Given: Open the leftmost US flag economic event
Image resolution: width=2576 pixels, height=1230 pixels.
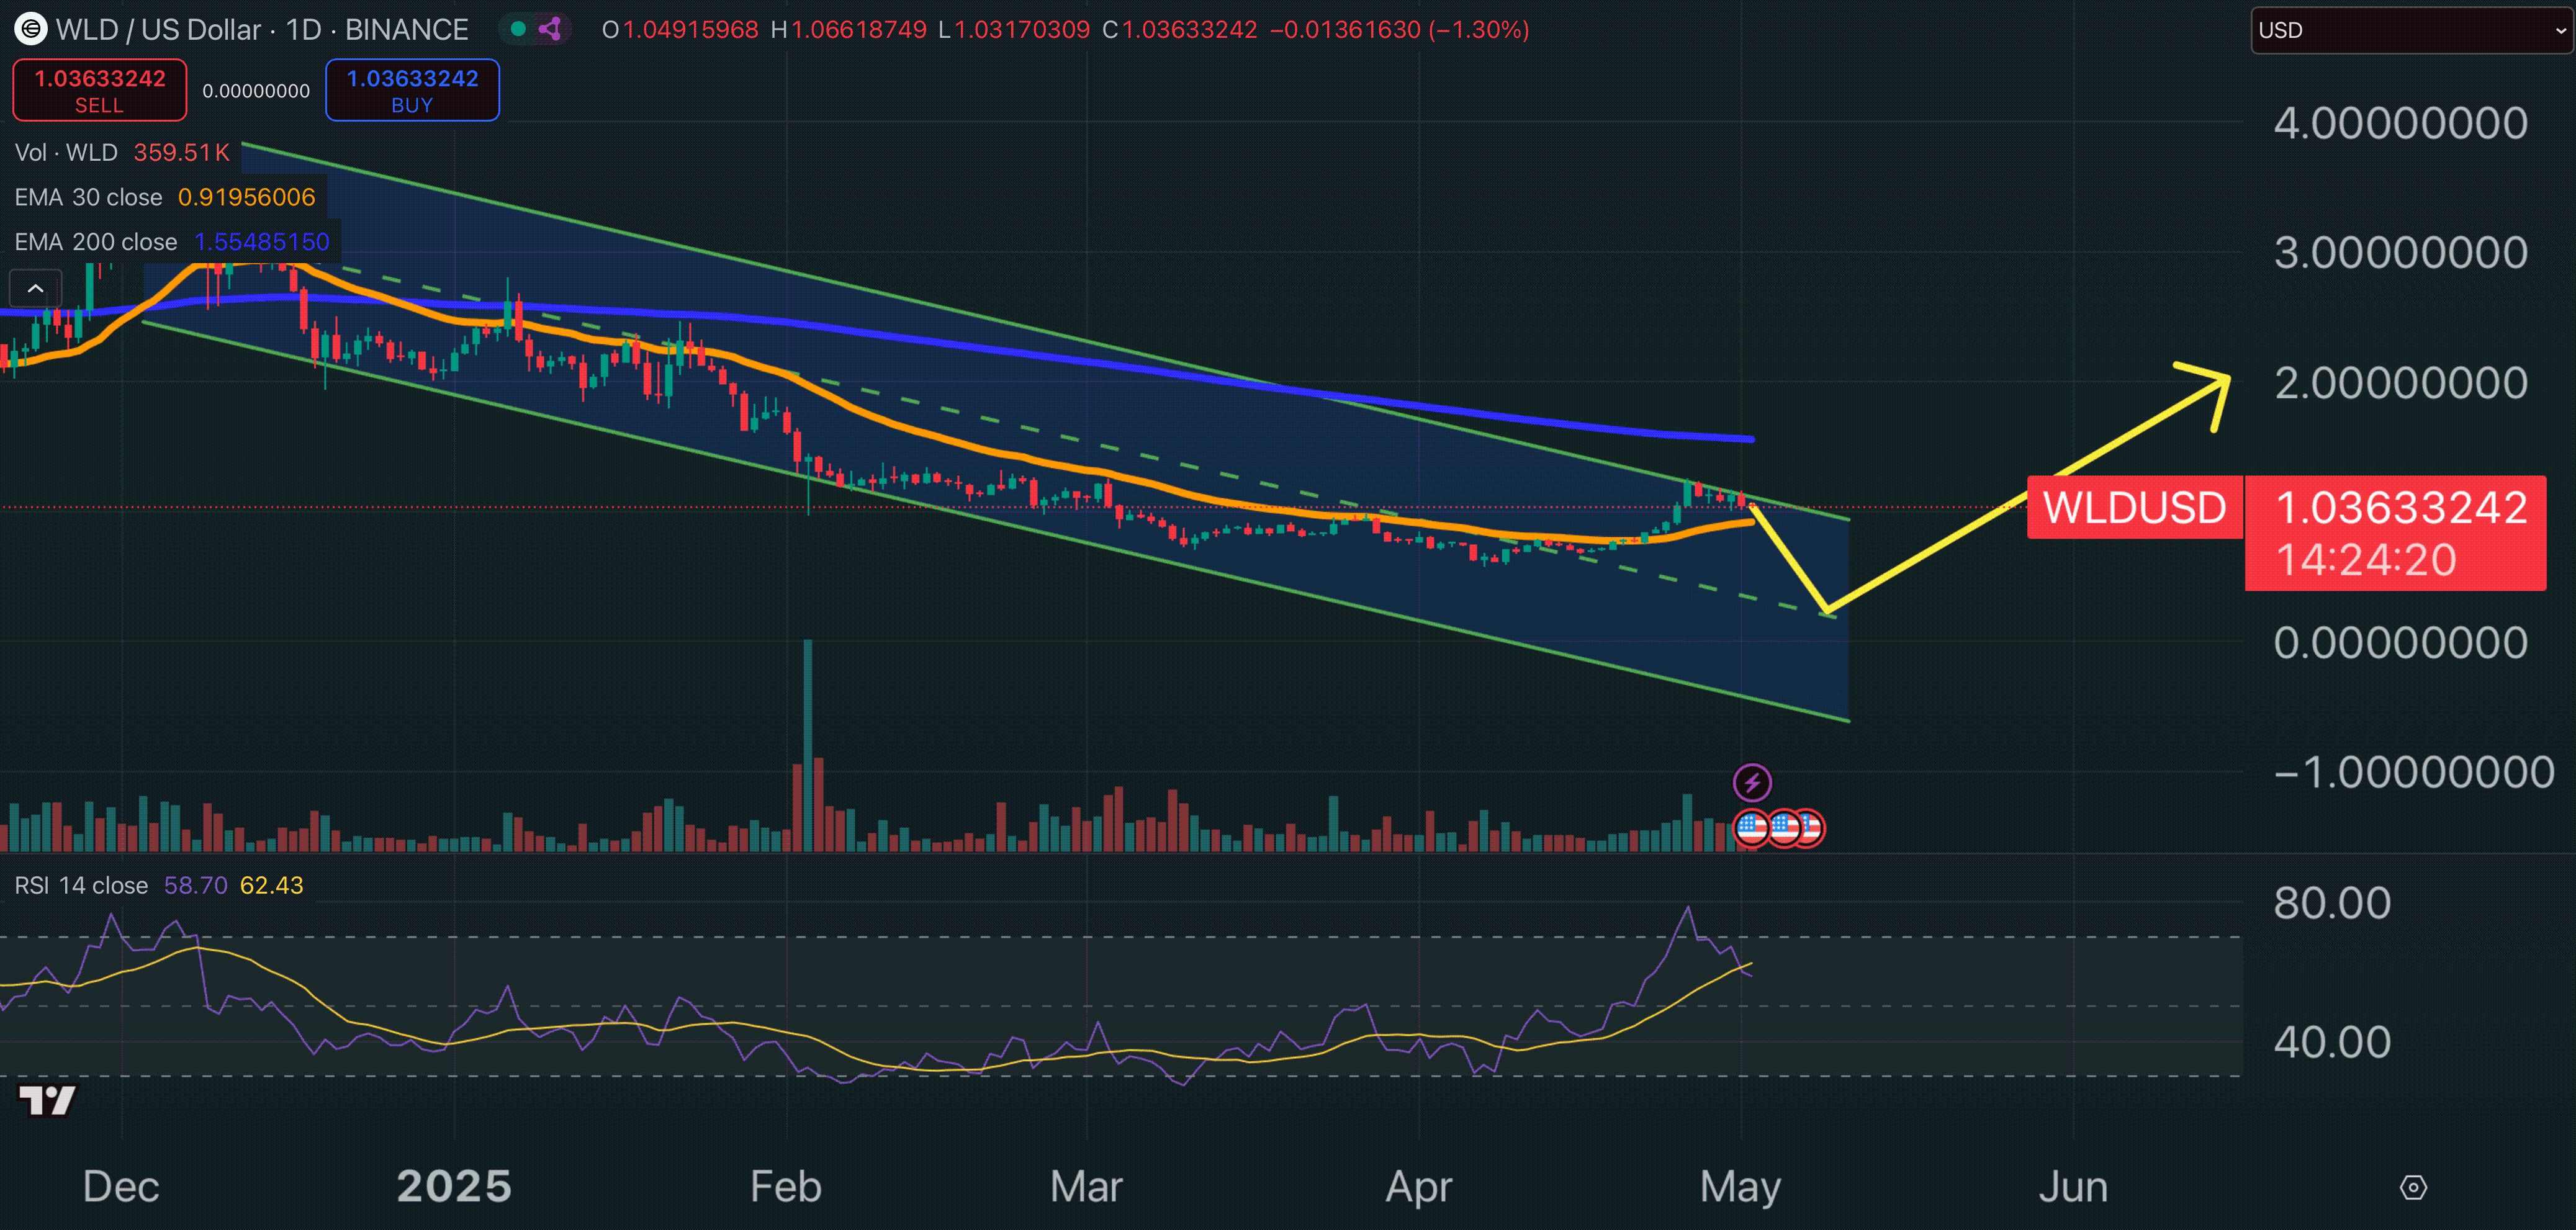Looking at the screenshot, I should [x=1751, y=828].
